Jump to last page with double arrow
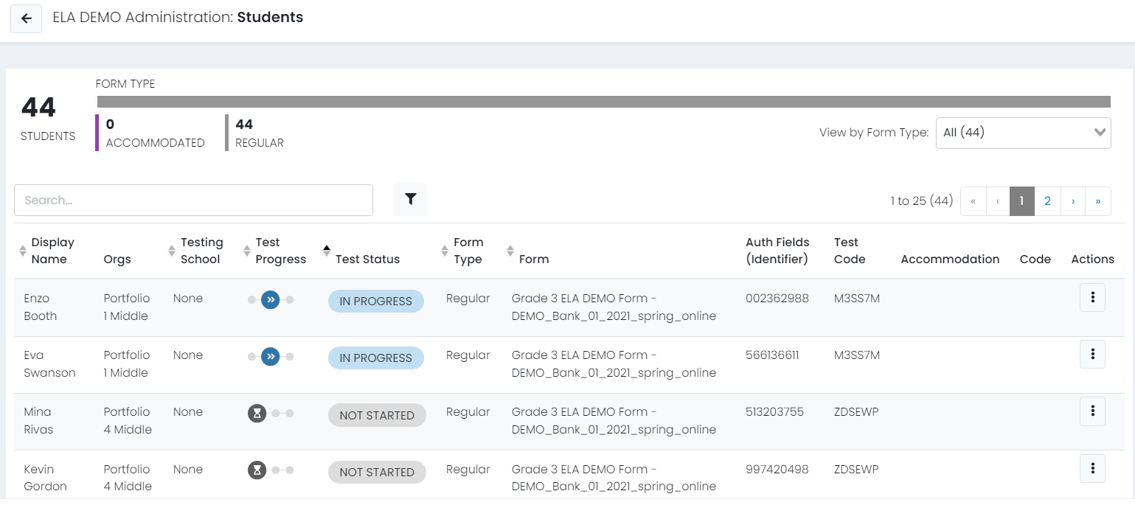The image size is (1135, 505). 1098,201
